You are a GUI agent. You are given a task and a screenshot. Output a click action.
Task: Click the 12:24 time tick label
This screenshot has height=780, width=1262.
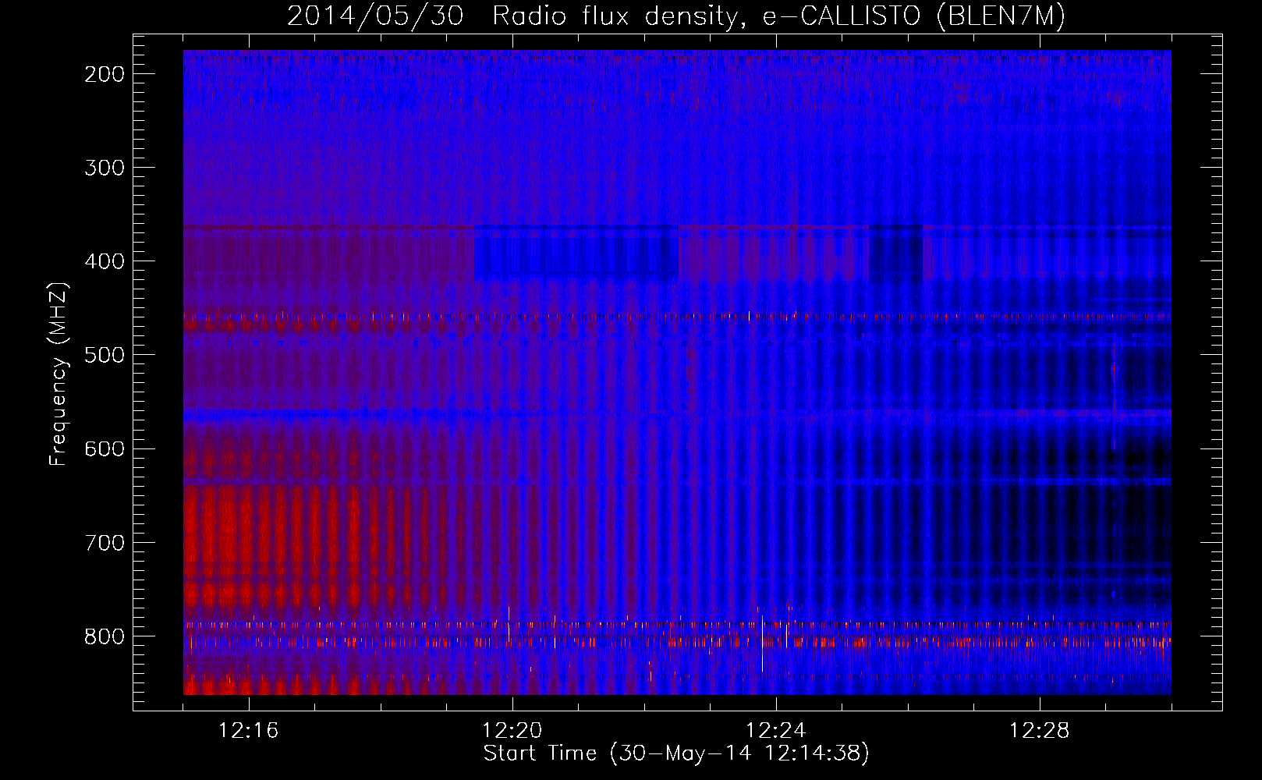point(776,731)
